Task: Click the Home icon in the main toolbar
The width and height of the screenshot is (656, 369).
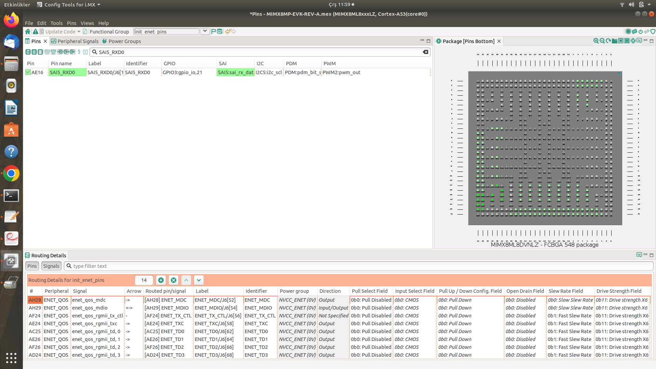Action: pyautogui.click(x=28, y=31)
